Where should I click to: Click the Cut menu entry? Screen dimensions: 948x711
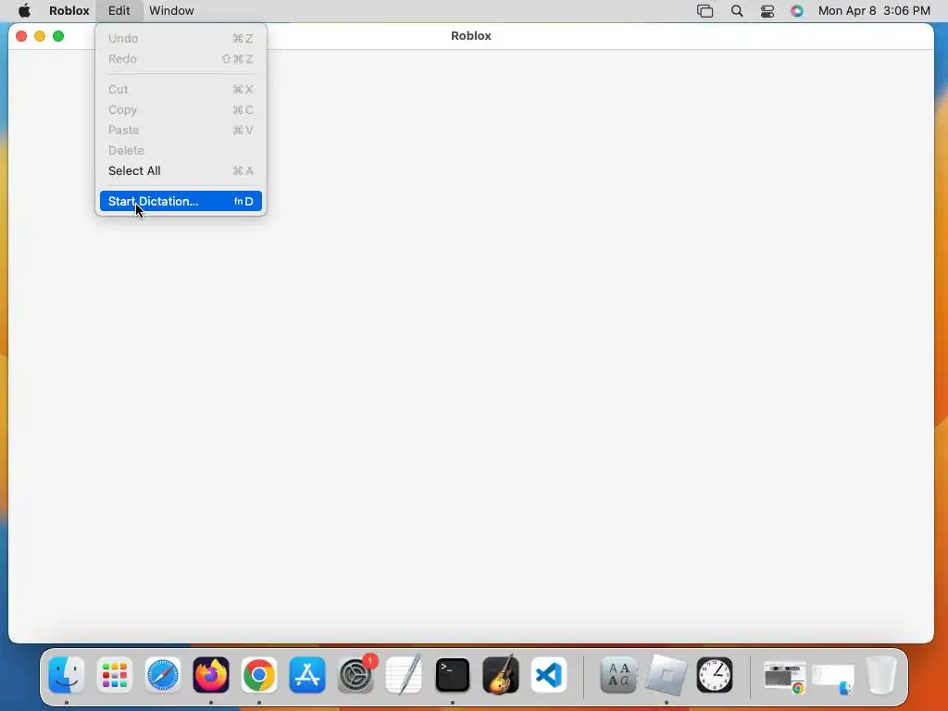coord(181,89)
